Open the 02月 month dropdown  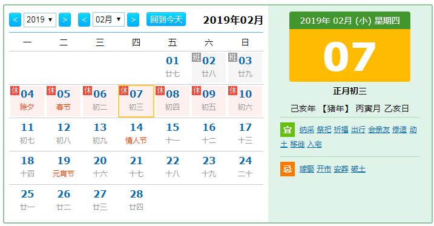(108, 19)
